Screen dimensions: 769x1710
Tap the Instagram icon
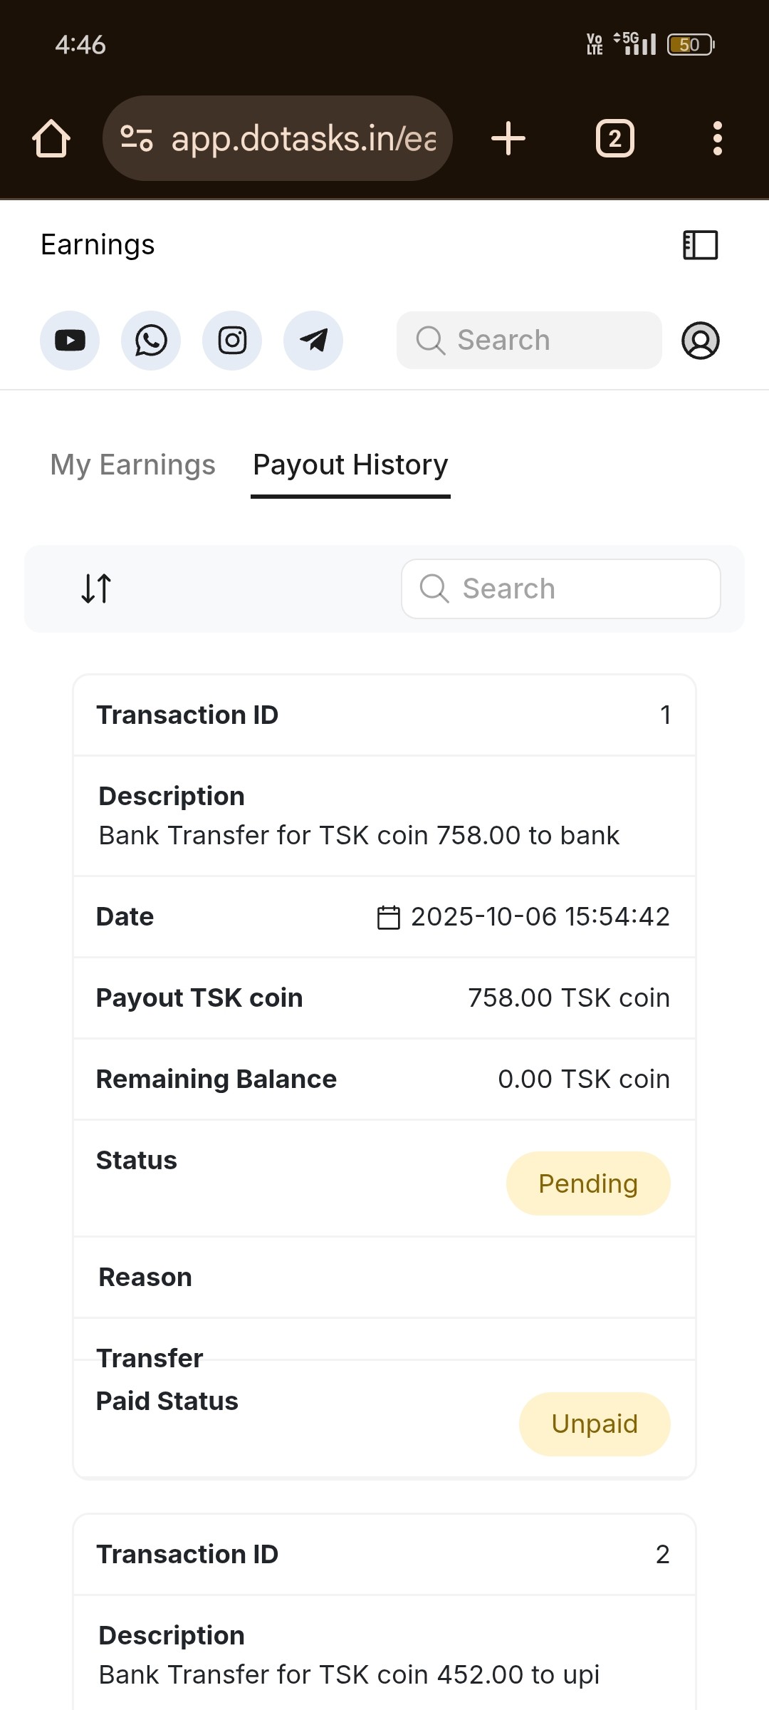[x=232, y=341]
